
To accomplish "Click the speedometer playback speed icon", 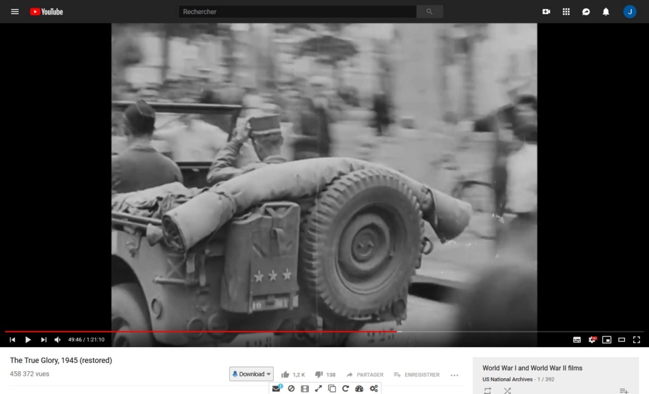I will 359,388.
